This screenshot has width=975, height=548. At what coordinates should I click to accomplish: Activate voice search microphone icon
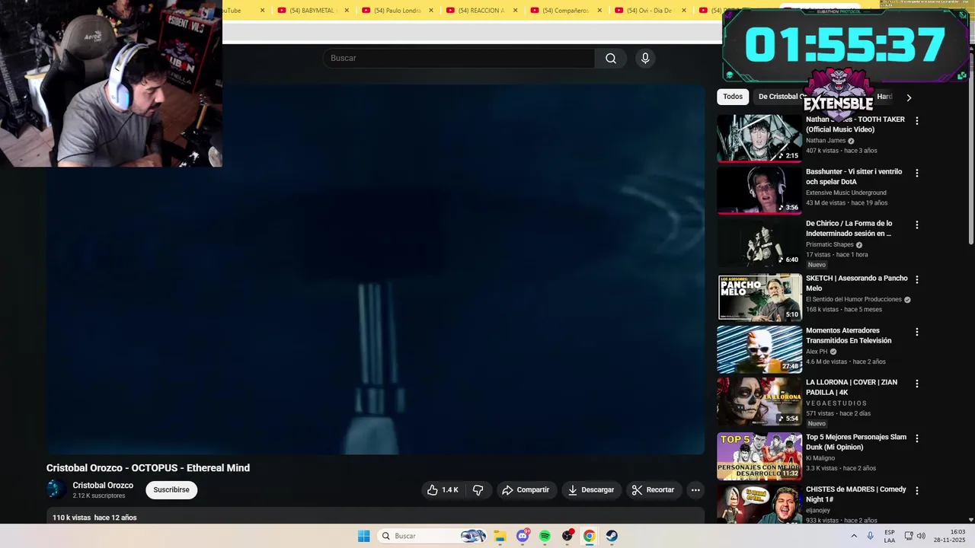click(x=645, y=59)
